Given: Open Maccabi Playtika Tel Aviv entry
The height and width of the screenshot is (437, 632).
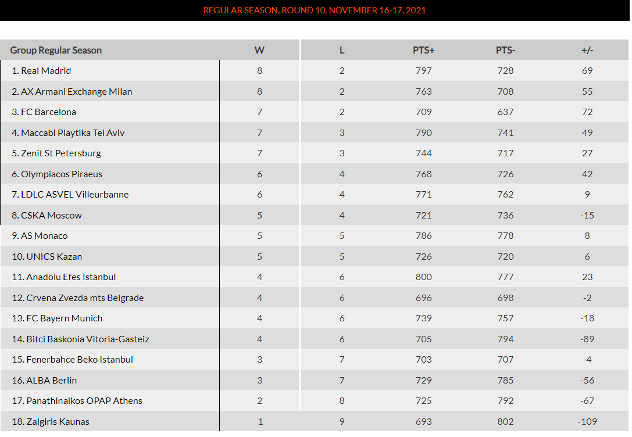Looking at the screenshot, I should pyautogui.click(x=73, y=133).
